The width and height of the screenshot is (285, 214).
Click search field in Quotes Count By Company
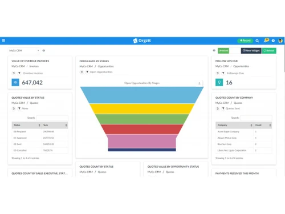(x=256, y=118)
